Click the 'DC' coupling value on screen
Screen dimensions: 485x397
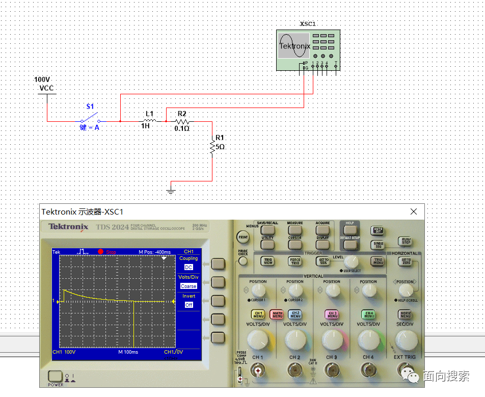188,268
